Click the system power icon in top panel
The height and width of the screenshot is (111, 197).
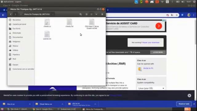[194, 2]
